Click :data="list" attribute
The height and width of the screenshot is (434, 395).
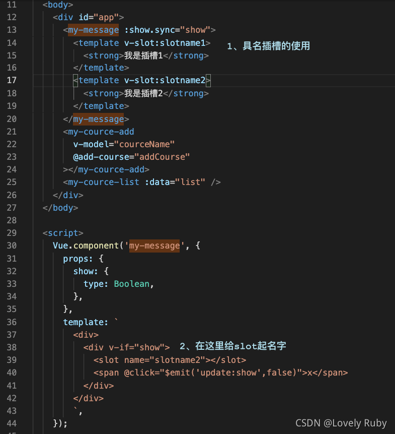[175, 182]
